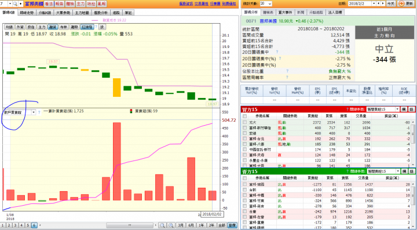This screenshot has height=230, width=417.
Task: Click the help question mark beside 紅綠燈
Action: pyautogui.click(x=96, y=27)
